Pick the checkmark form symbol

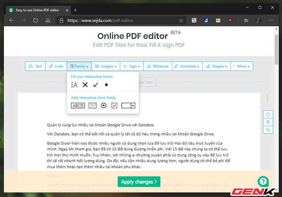tap(96, 85)
